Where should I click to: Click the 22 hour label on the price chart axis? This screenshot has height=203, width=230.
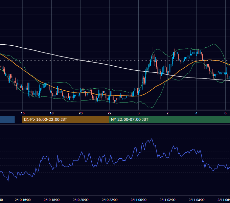[x=110, y=113]
